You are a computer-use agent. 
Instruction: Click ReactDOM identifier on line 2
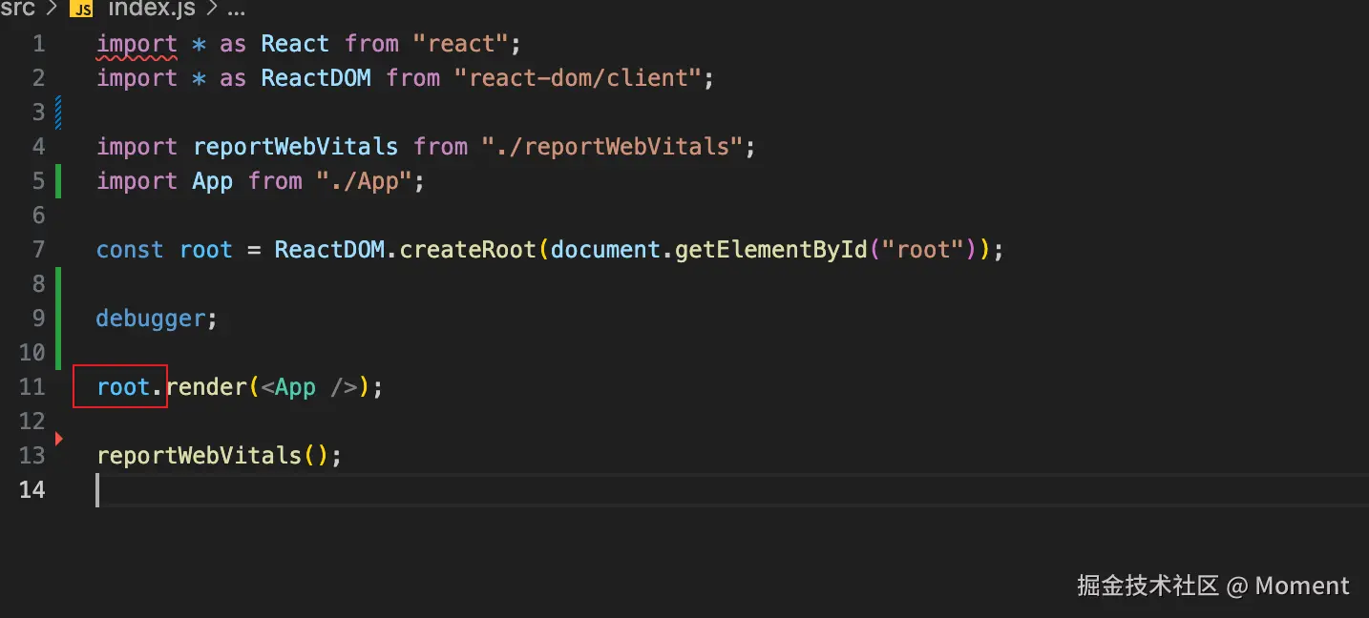tap(316, 78)
